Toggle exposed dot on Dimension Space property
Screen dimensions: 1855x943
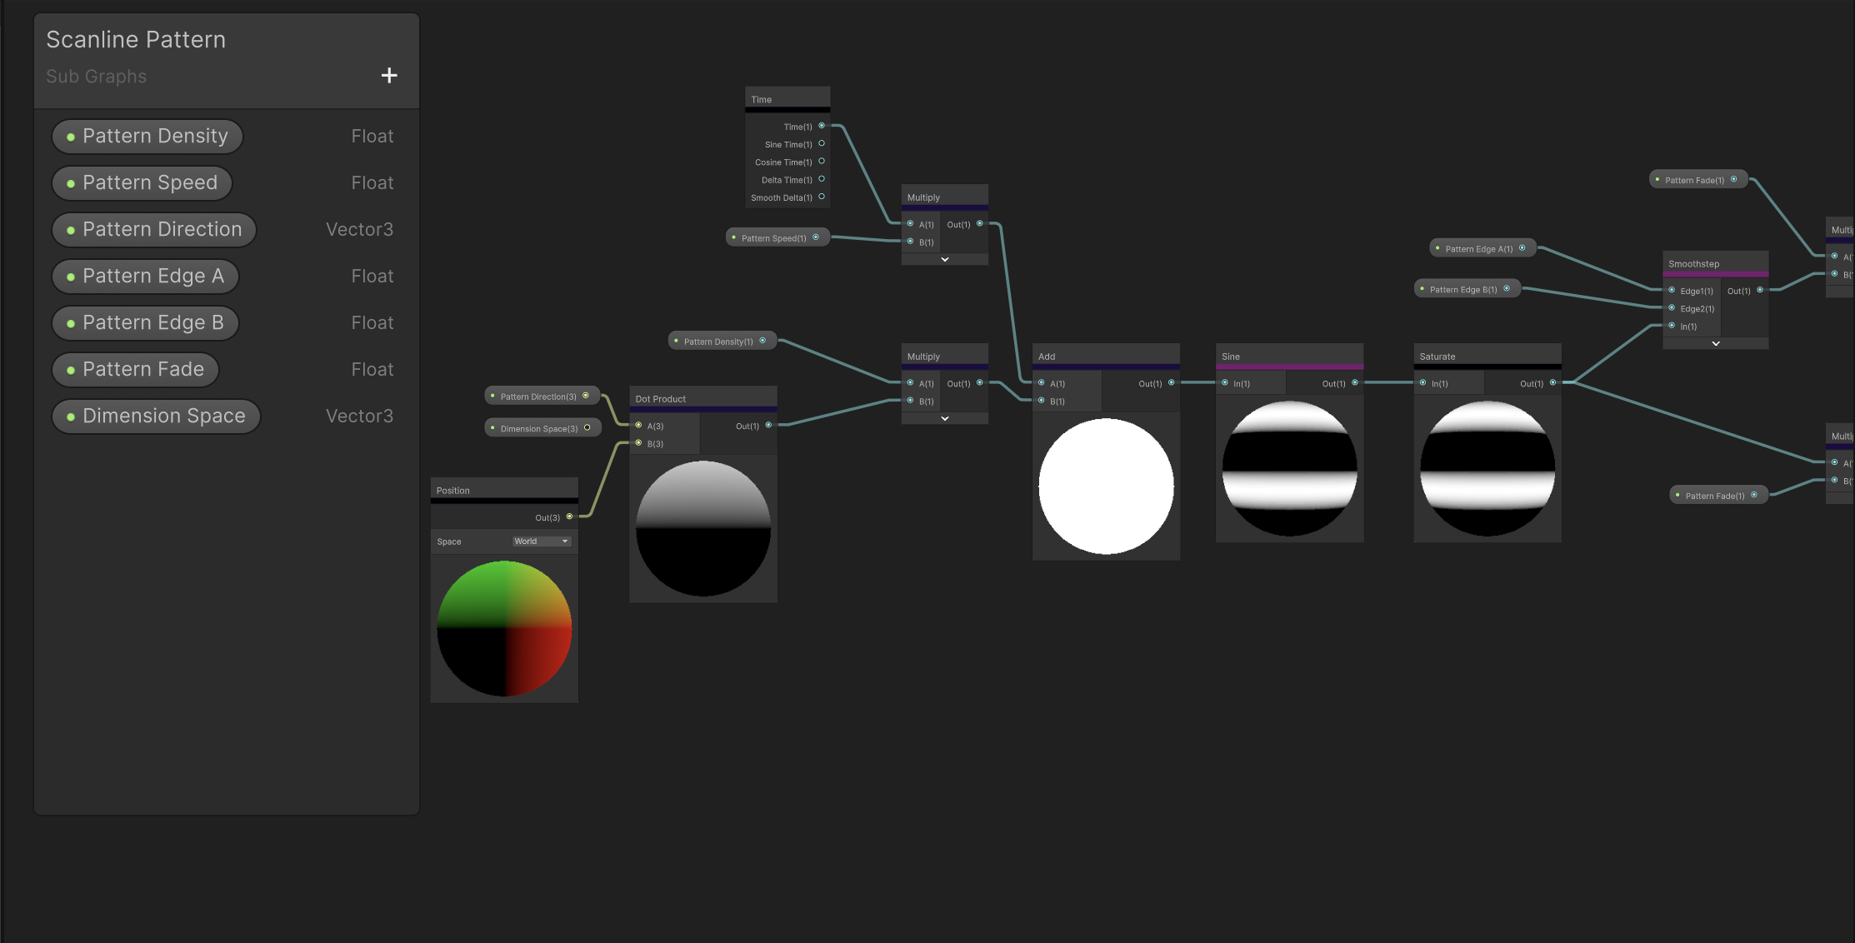(x=70, y=416)
